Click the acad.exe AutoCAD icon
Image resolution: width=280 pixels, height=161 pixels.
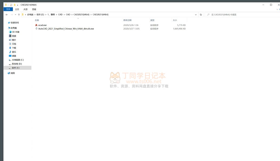tap(36, 25)
